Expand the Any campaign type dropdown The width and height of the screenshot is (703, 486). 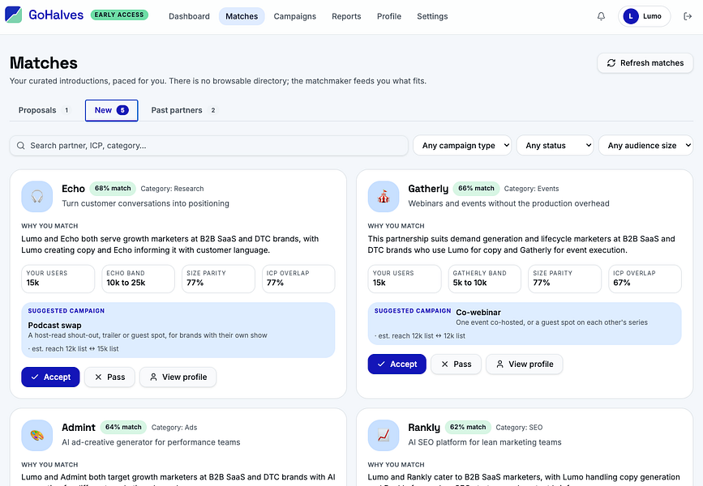[462, 146]
